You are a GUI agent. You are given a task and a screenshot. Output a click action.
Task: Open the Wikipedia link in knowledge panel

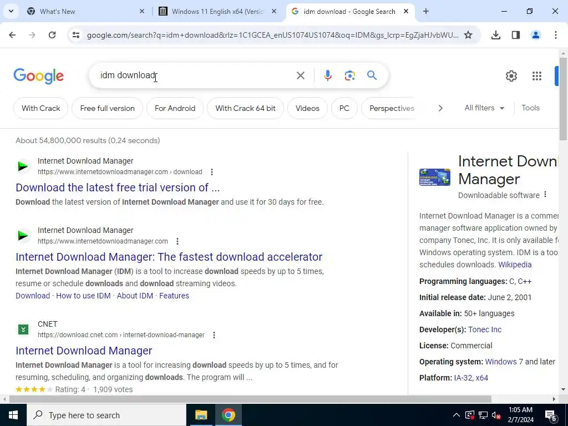click(515, 265)
